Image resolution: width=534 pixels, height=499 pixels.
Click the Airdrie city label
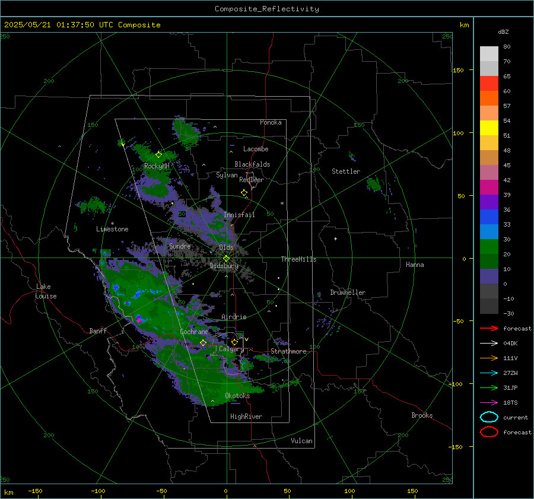(x=234, y=317)
